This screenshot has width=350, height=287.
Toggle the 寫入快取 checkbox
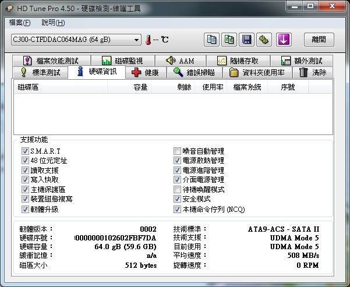[25, 179]
